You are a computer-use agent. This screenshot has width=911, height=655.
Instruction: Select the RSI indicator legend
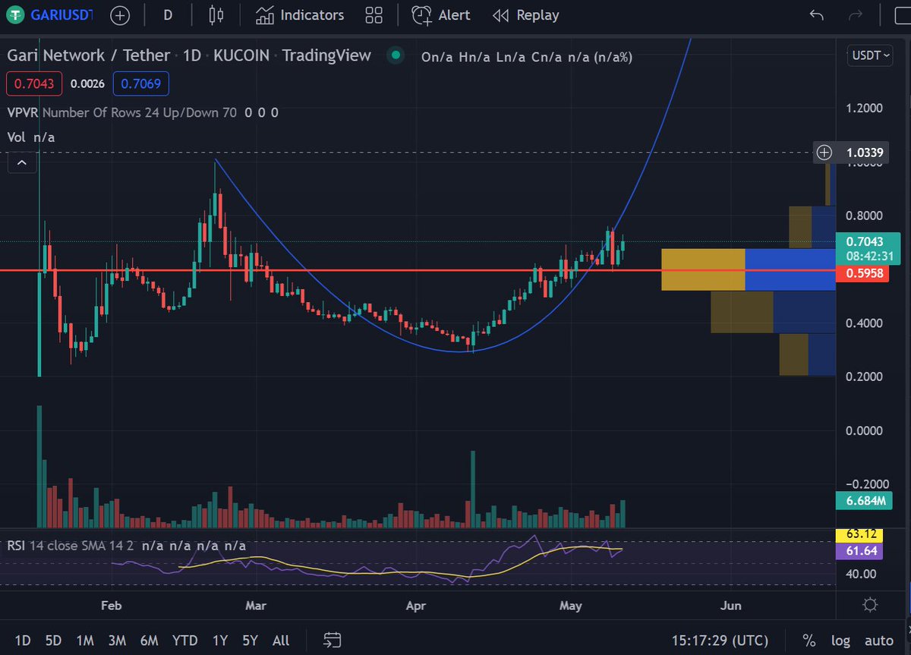point(126,546)
